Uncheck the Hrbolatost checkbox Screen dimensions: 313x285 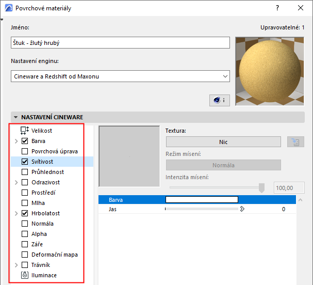coord(25,213)
